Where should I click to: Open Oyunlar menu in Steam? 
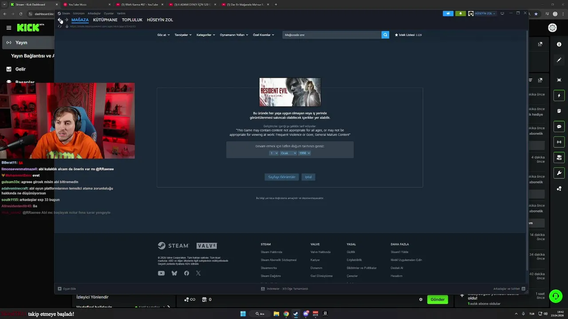click(109, 13)
